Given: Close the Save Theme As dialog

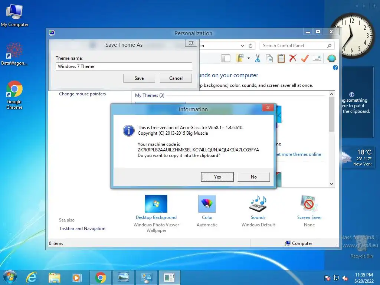Looking at the screenshot, I should pos(191,43).
